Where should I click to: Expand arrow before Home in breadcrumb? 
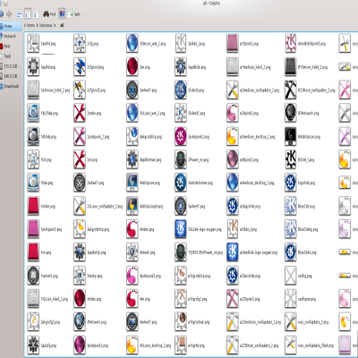tap(25, 25)
